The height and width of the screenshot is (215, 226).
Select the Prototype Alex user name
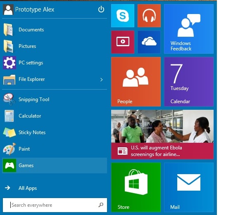35,9
